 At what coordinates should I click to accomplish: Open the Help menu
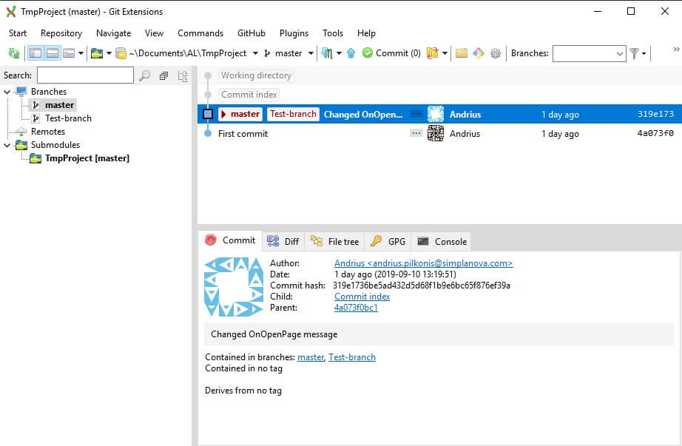click(366, 33)
